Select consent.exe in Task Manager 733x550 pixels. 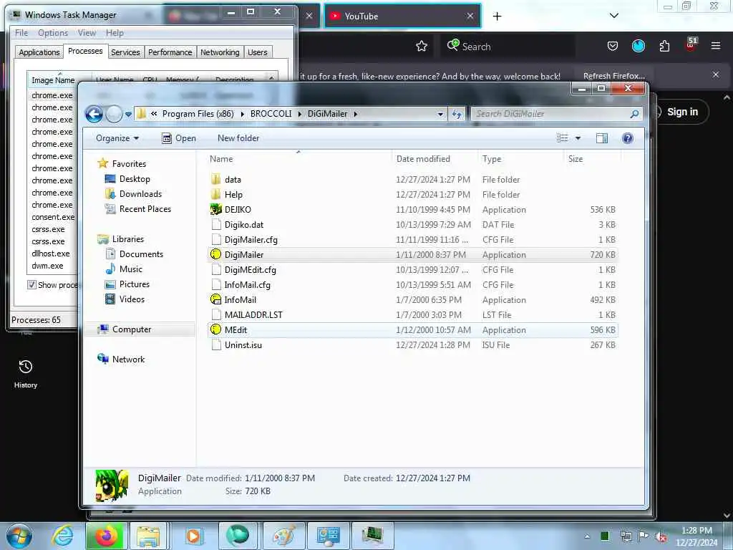coord(53,217)
